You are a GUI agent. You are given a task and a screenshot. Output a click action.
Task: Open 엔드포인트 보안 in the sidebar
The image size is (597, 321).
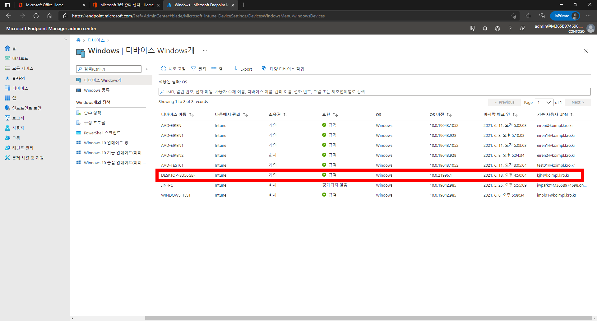coord(23,108)
